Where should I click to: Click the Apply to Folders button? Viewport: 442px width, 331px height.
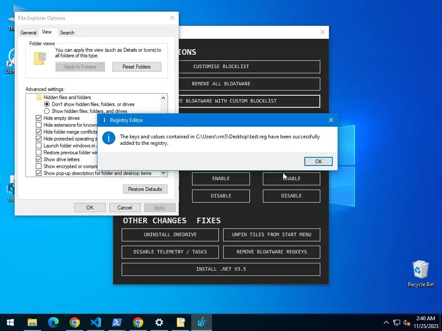(80, 67)
